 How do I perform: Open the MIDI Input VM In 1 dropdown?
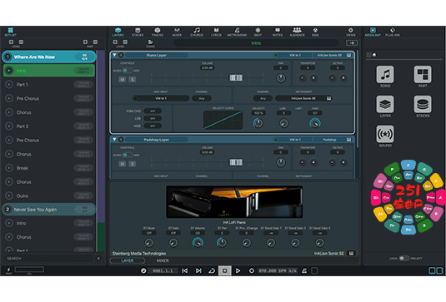(x=161, y=98)
